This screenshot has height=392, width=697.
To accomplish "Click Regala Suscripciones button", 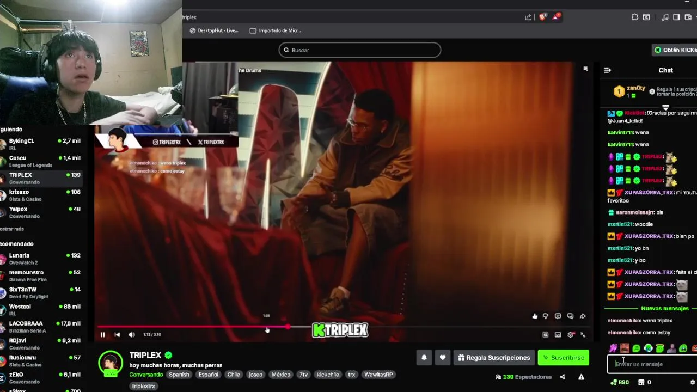I will tap(494, 358).
